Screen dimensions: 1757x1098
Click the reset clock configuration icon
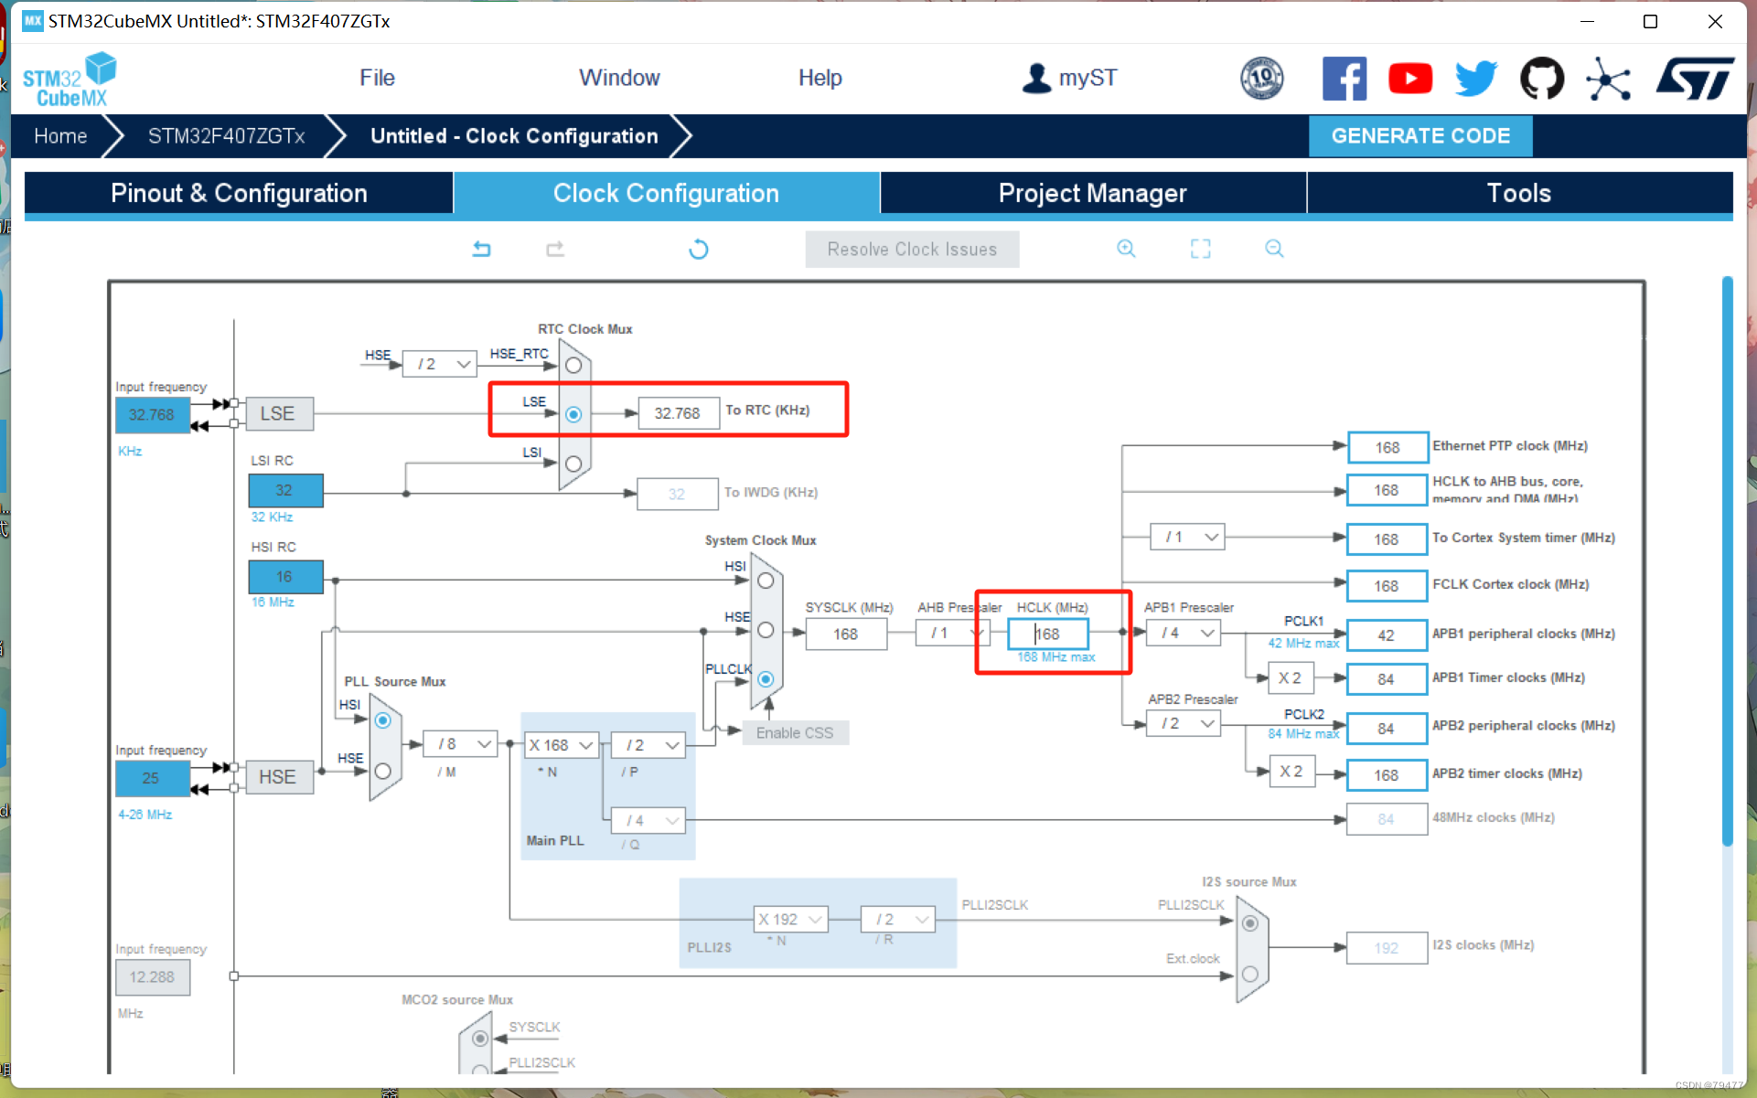point(699,249)
